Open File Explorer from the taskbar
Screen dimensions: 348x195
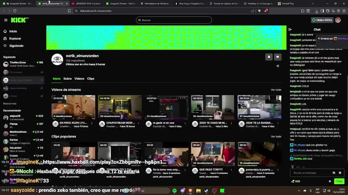click(198, 191)
